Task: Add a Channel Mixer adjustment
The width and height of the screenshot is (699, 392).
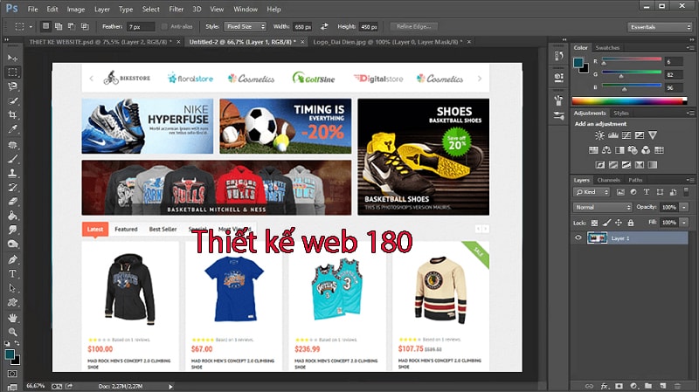Action: 646,150
